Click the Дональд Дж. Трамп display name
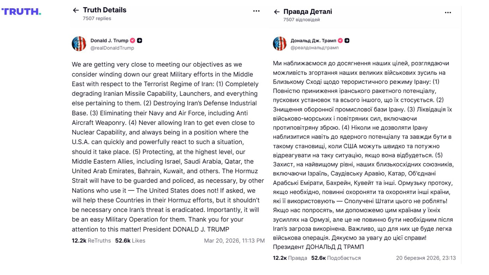This screenshot has width=489, height=275. [x=313, y=40]
